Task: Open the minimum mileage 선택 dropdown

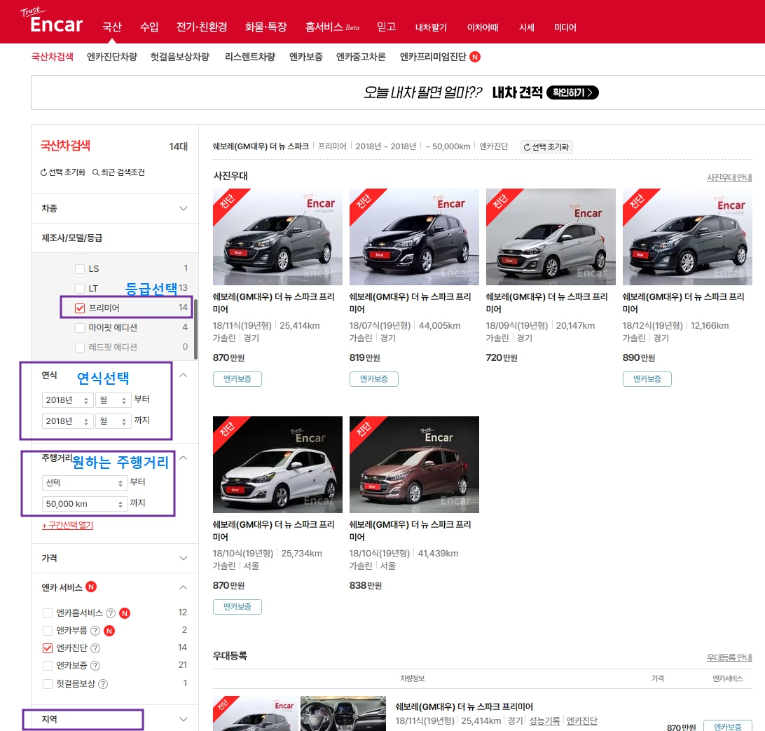Action: (x=84, y=483)
